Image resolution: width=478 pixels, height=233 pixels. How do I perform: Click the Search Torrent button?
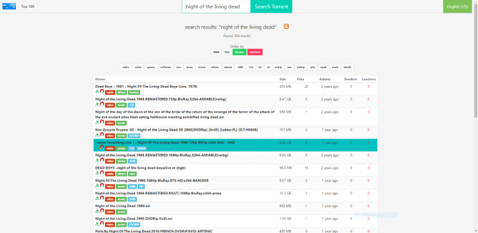[x=272, y=6]
